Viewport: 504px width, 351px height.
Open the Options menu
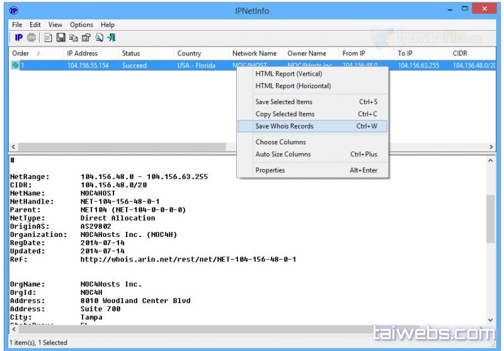[81, 25]
